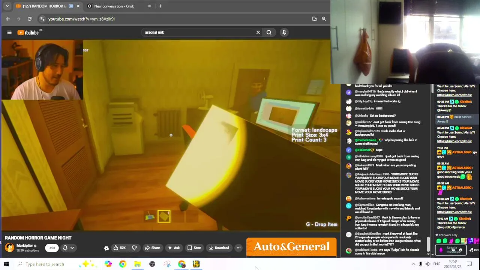Click the install/cast icon in address bar
480x270 pixels.
(314, 19)
